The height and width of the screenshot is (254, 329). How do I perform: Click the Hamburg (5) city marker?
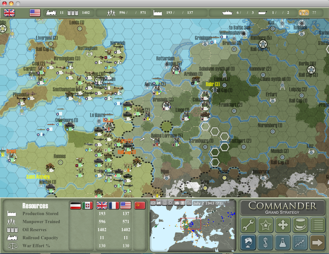pyautogui.click(x=263, y=44)
